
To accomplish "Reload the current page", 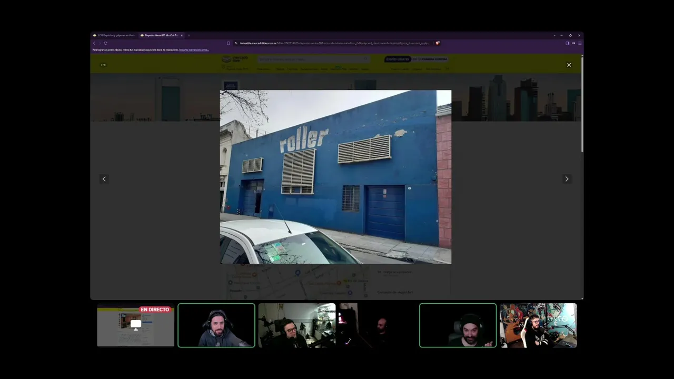I will click(x=105, y=43).
